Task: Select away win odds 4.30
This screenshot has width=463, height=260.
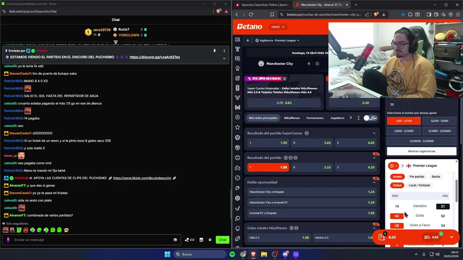Action: pyautogui.click(x=356, y=167)
